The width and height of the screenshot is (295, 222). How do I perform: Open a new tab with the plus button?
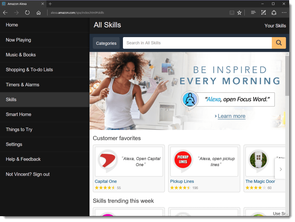50,3
